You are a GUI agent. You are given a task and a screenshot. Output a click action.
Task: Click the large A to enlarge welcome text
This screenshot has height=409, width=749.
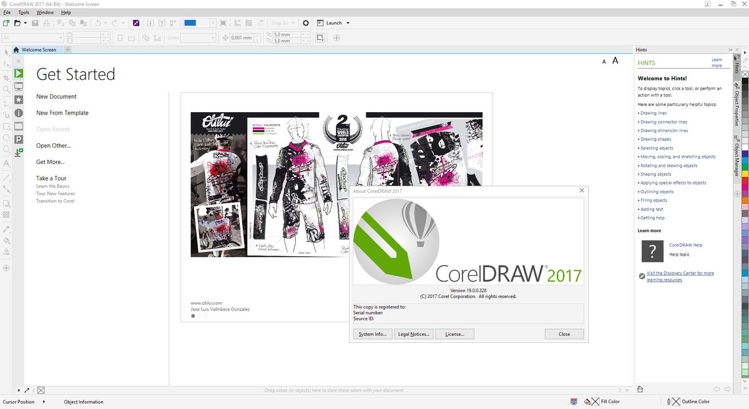coord(615,60)
